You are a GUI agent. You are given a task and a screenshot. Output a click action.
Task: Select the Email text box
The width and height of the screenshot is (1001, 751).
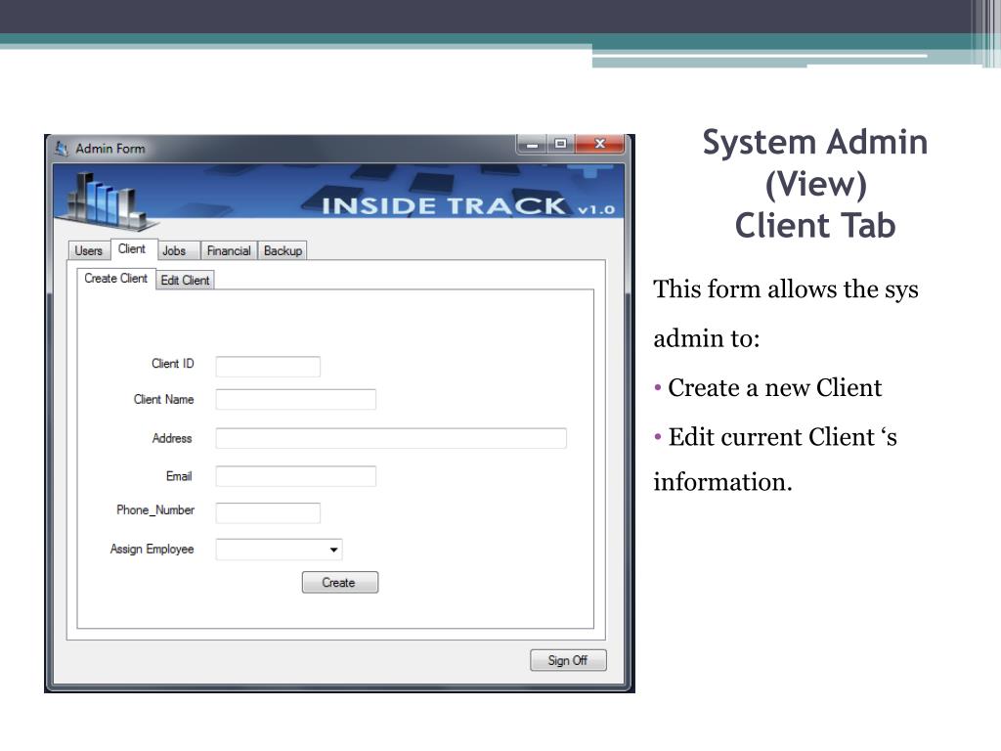(x=295, y=476)
